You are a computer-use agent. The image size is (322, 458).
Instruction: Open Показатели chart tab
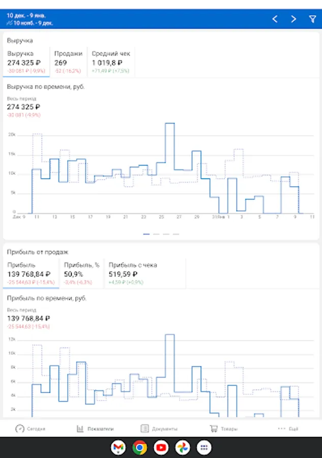click(95, 428)
